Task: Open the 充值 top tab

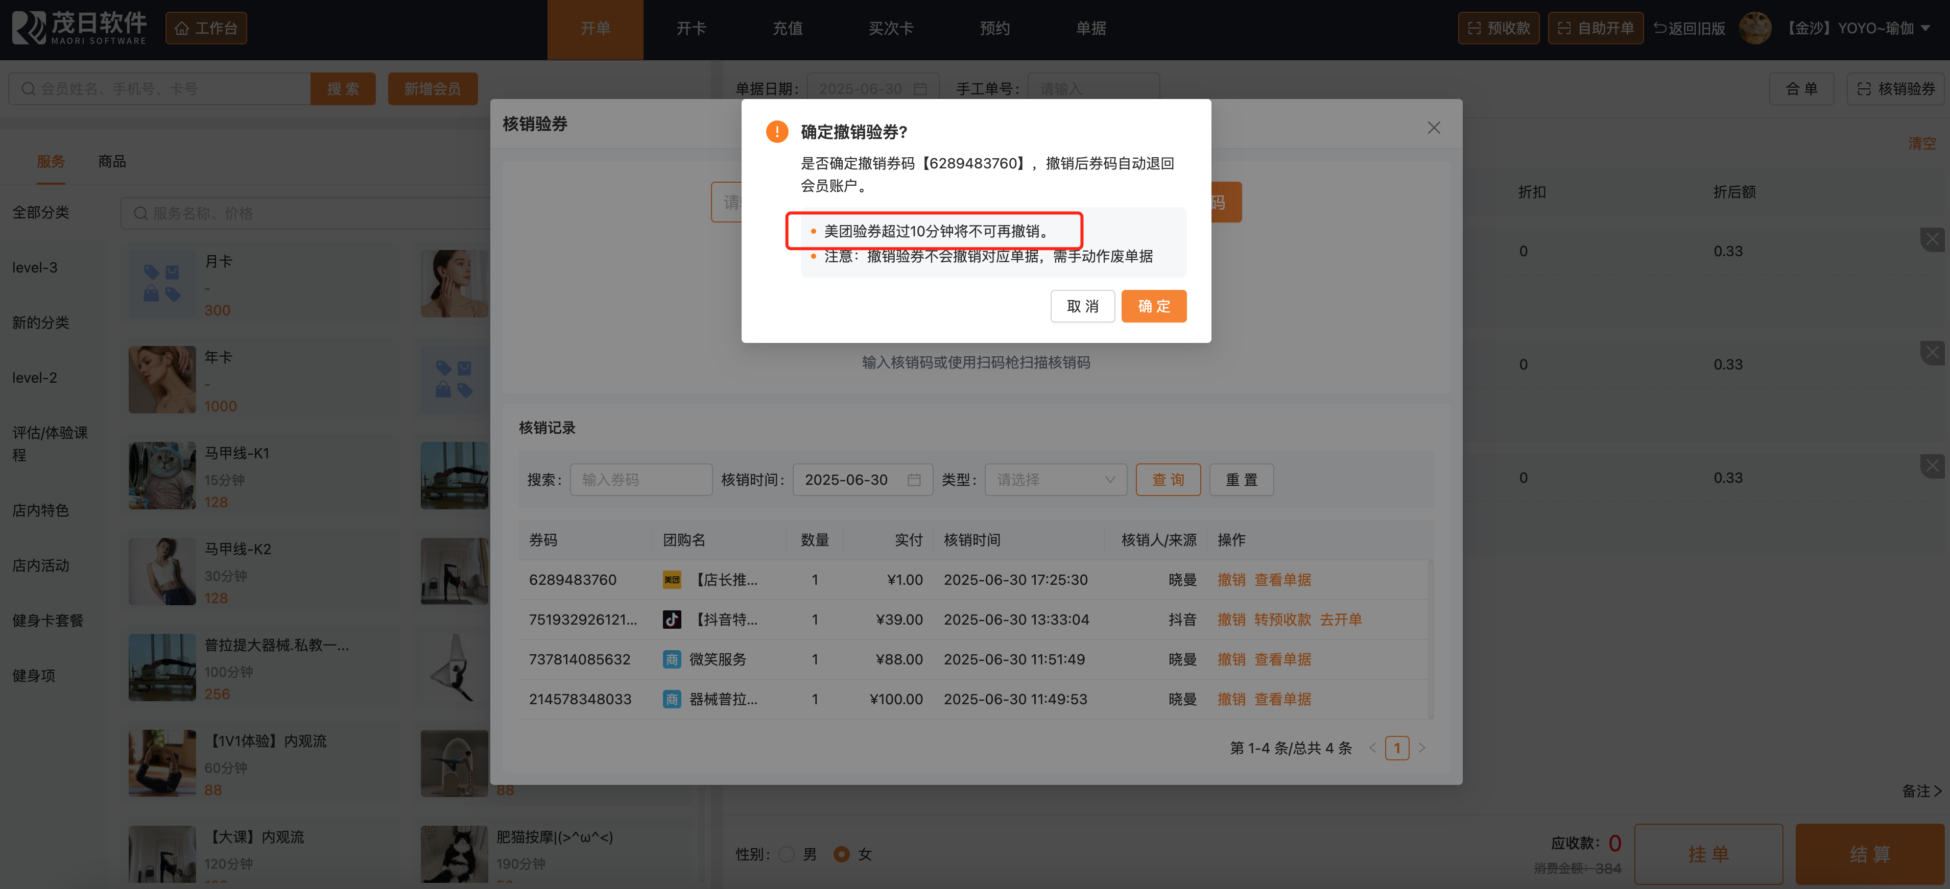Action: [787, 29]
